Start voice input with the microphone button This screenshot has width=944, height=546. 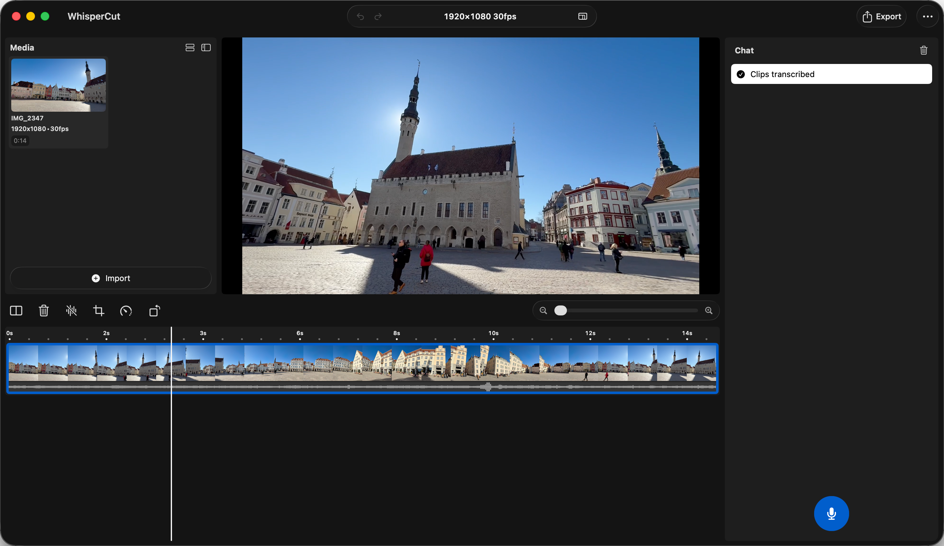click(x=831, y=514)
